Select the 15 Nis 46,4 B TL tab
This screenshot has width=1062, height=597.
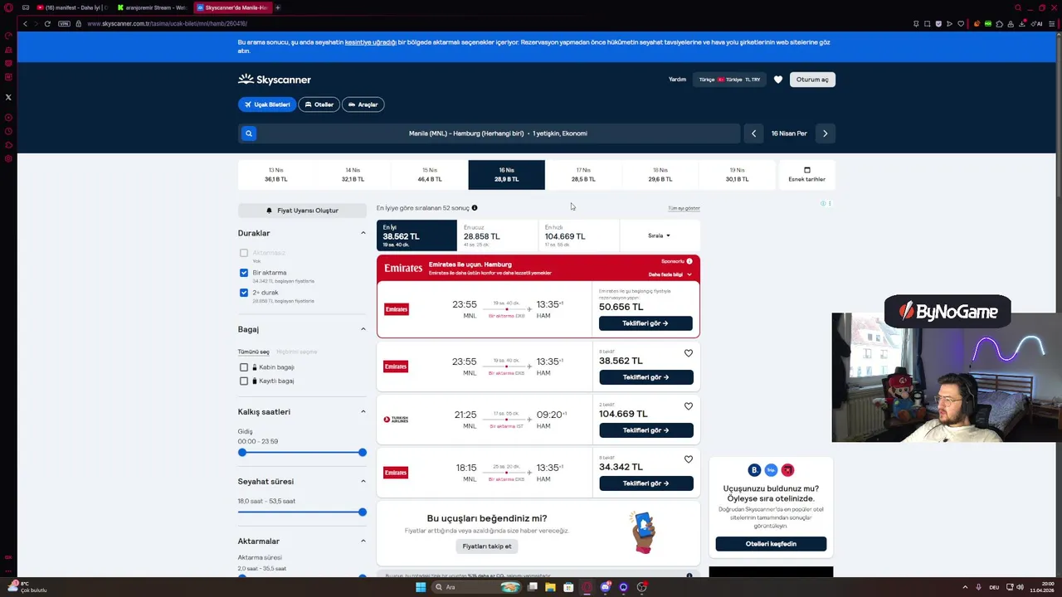click(x=430, y=175)
